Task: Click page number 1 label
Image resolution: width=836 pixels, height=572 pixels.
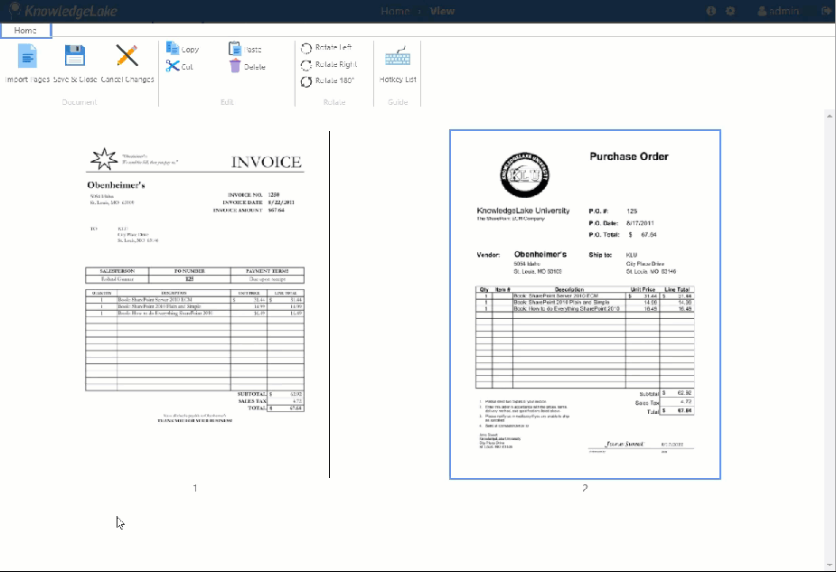Action: [x=195, y=488]
